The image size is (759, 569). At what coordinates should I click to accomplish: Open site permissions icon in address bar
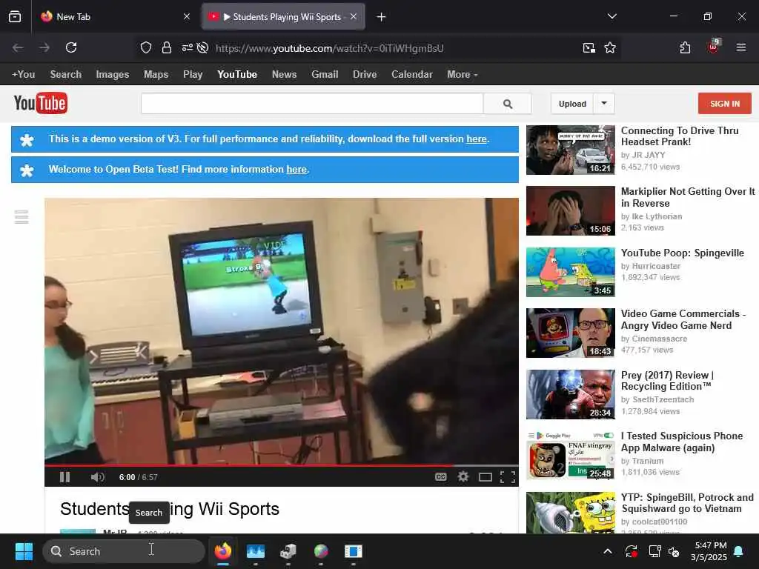pos(187,47)
